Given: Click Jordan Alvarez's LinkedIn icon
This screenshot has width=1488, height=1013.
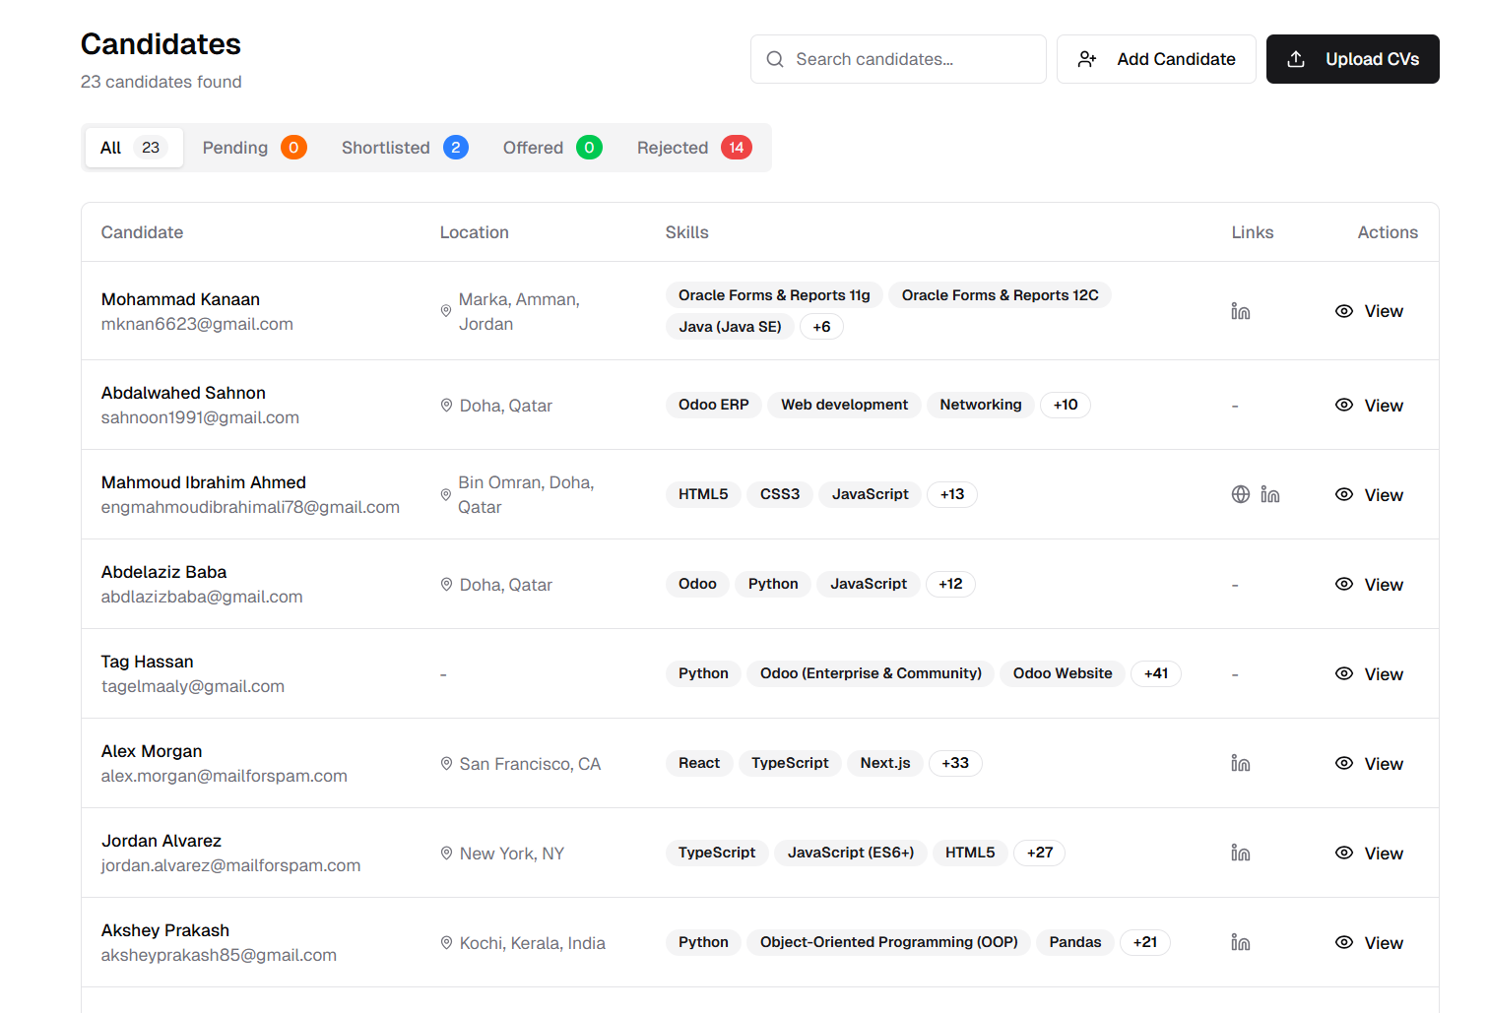Looking at the screenshot, I should click(x=1240, y=853).
